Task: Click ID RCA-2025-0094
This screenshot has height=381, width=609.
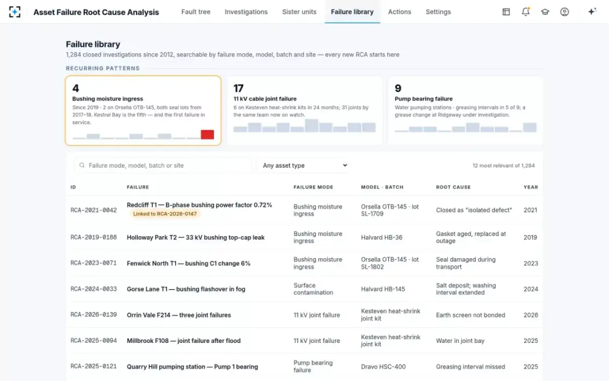Action: [93, 341]
